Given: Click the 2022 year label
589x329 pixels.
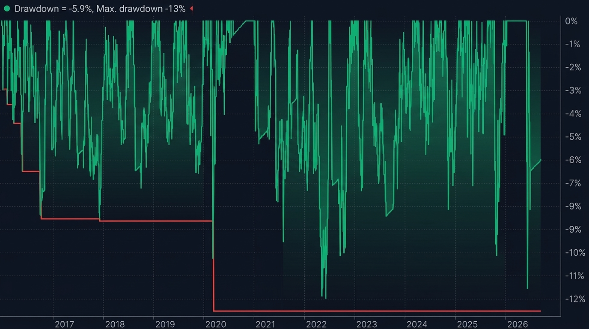Looking at the screenshot, I should point(316,324).
